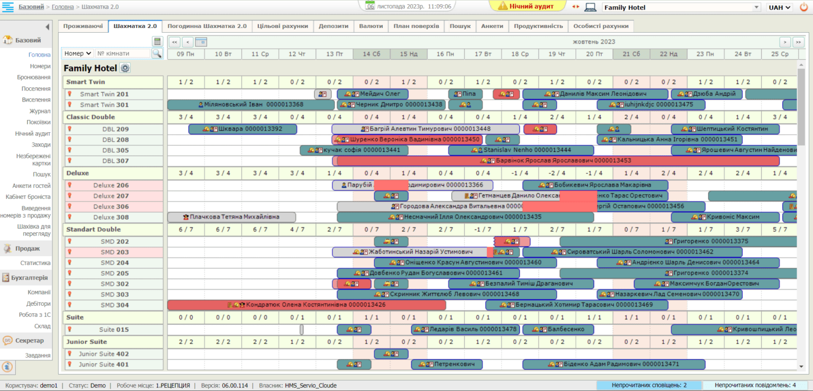Click the № кімнати input field
The image size is (813, 391).
coord(123,53)
